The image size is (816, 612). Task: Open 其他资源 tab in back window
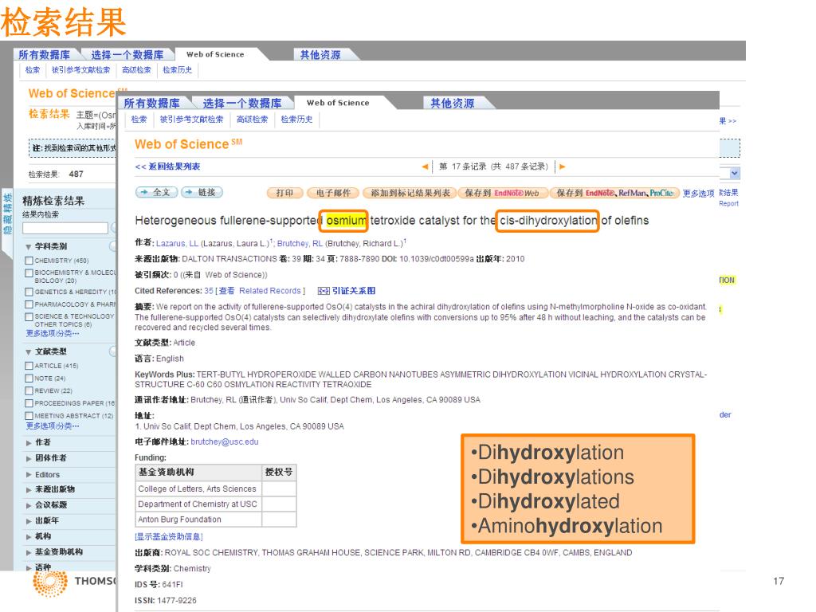click(x=320, y=55)
